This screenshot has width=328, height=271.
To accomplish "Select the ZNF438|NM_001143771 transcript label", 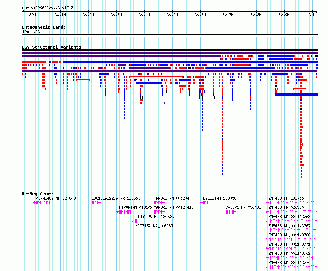I will (x=290, y=244).
